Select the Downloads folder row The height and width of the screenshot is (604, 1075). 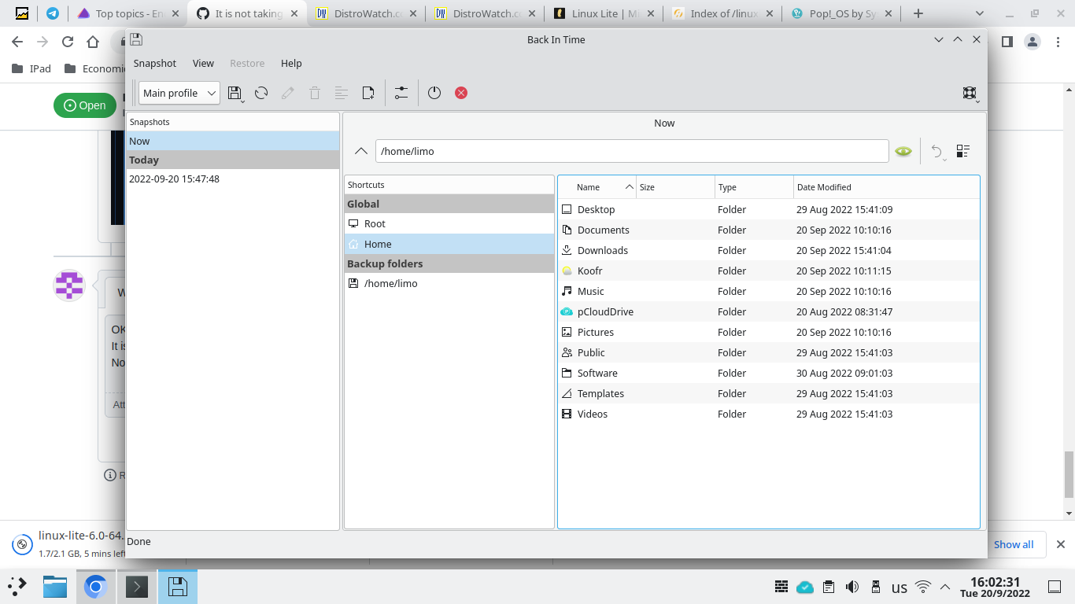(769, 250)
